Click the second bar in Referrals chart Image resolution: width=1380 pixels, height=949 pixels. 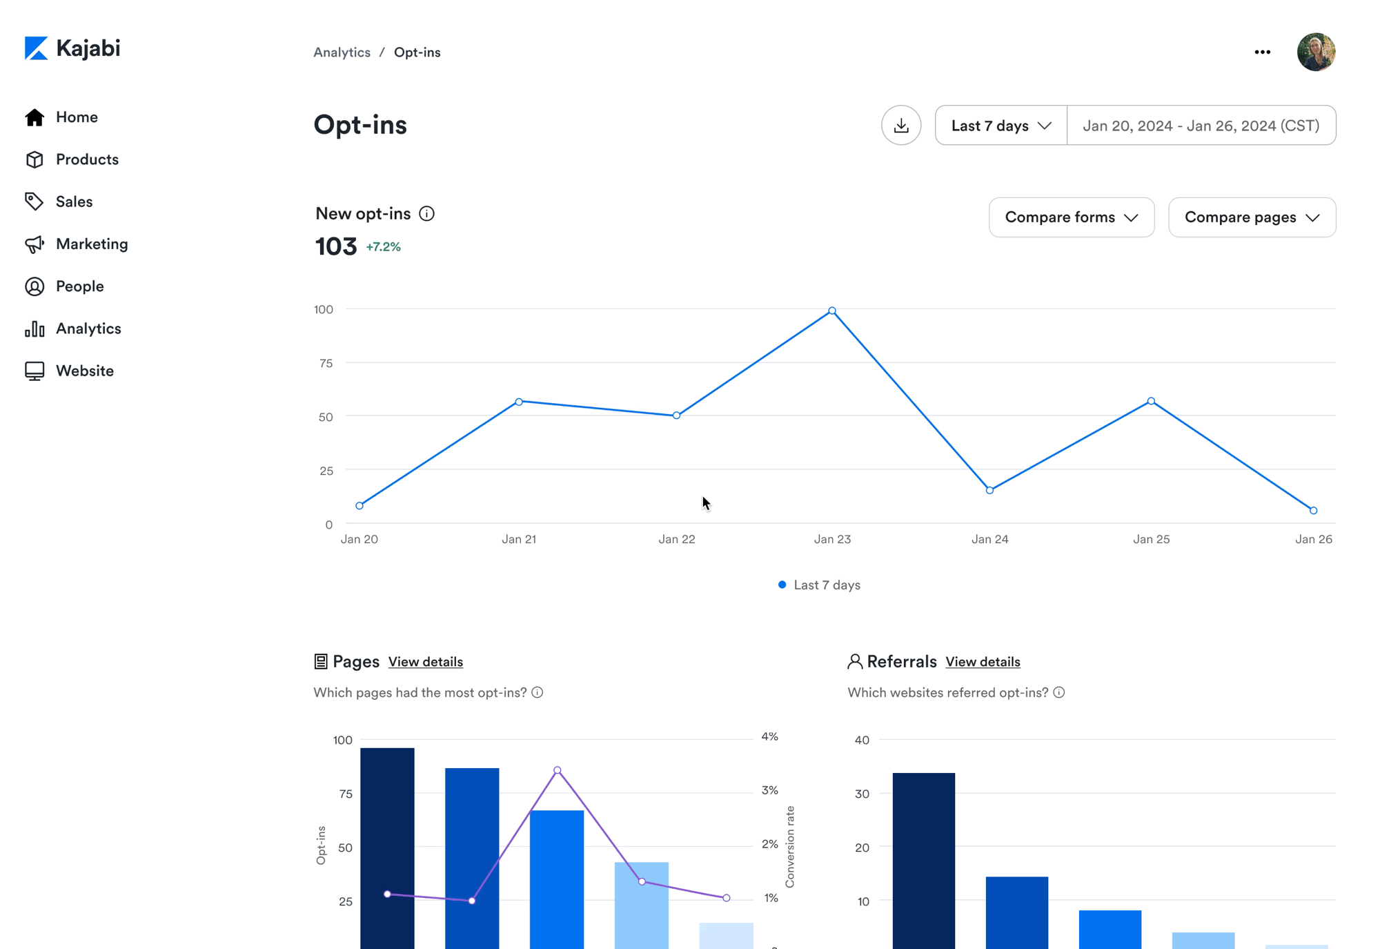pos(1016,912)
